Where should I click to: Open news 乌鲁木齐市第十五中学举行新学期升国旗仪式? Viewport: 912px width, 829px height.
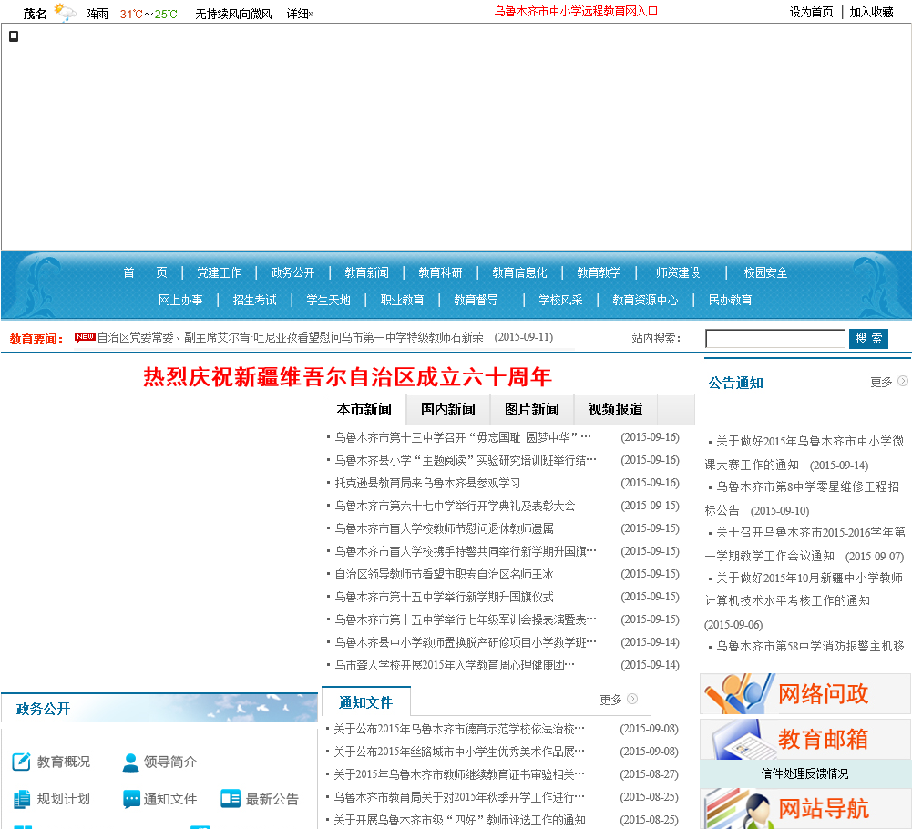point(444,597)
